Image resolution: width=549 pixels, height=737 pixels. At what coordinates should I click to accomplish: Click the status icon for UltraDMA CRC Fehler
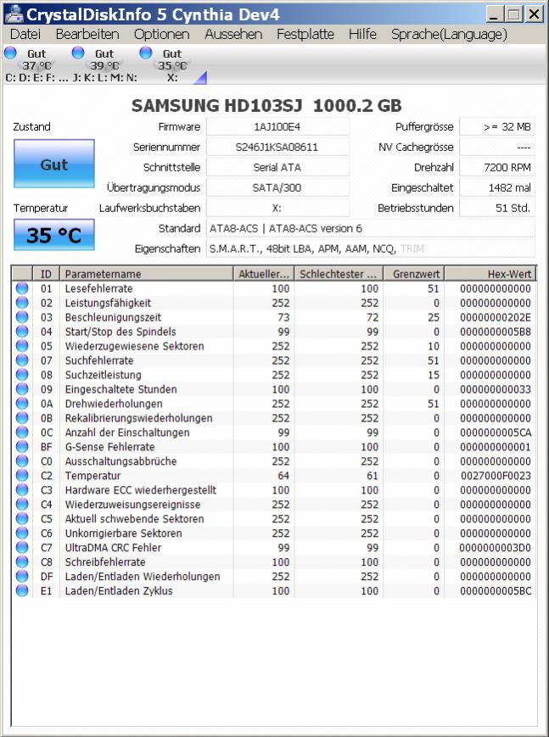click(22, 547)
